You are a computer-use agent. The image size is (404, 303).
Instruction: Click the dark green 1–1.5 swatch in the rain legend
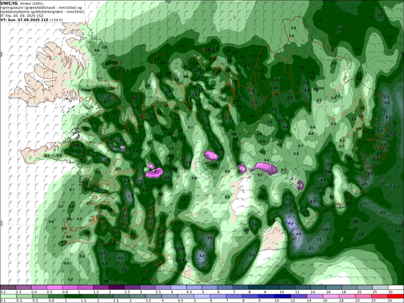[73, 296]
